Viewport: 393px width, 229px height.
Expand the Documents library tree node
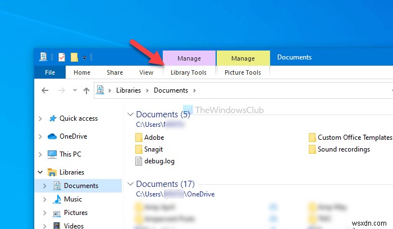[x=44, y=186]
